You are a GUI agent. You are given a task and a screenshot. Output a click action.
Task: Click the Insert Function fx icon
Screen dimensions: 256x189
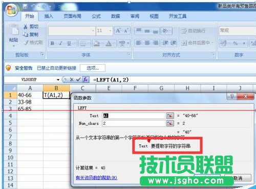86,80
